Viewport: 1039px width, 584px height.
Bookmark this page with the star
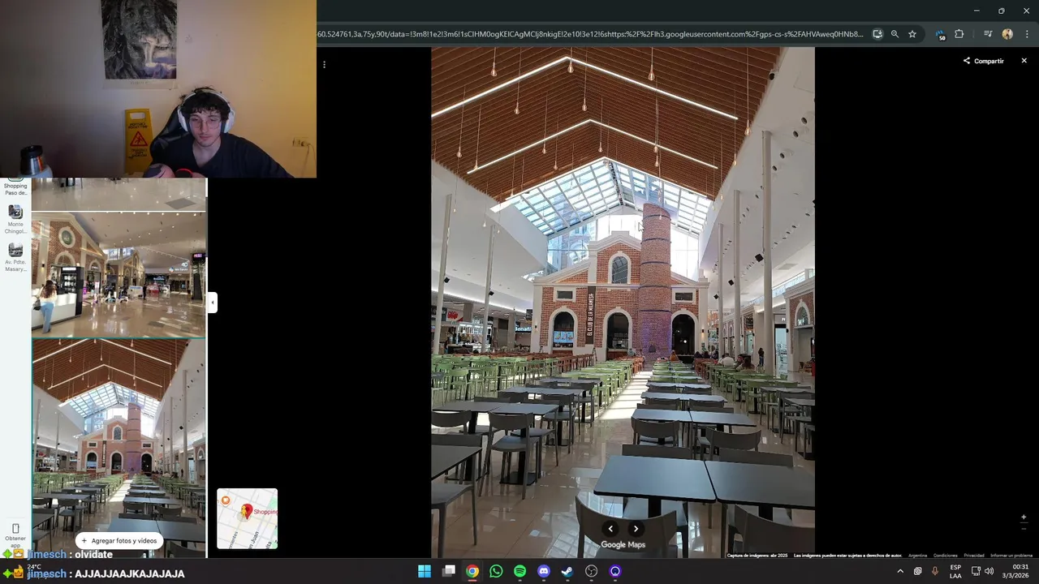(912, 34)
